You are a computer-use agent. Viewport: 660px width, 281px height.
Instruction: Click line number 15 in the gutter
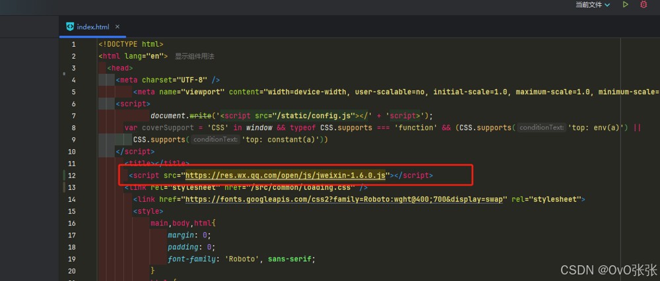tap(71, 211)
